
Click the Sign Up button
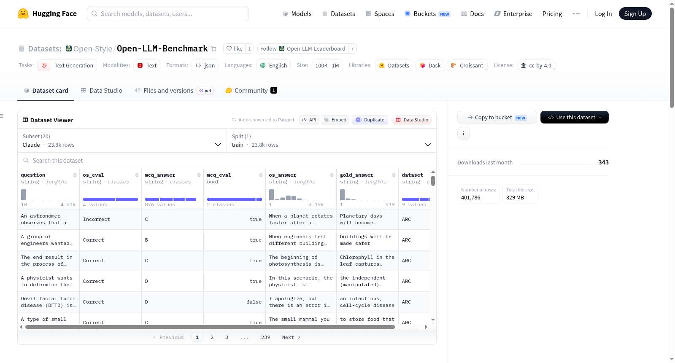635,13
